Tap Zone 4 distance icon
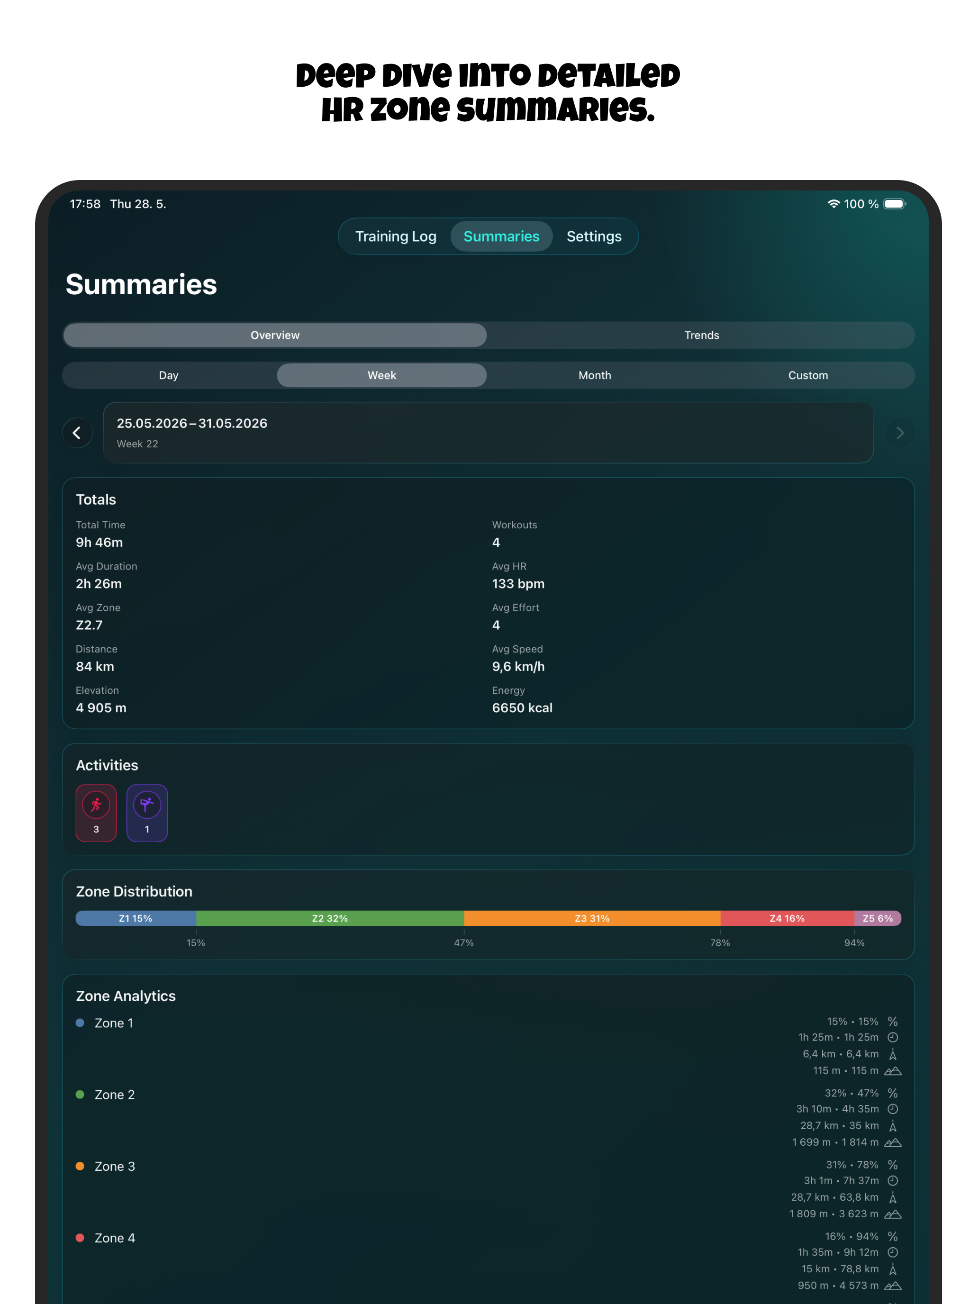This screenshot has width=978, height=1304. 893,1269
